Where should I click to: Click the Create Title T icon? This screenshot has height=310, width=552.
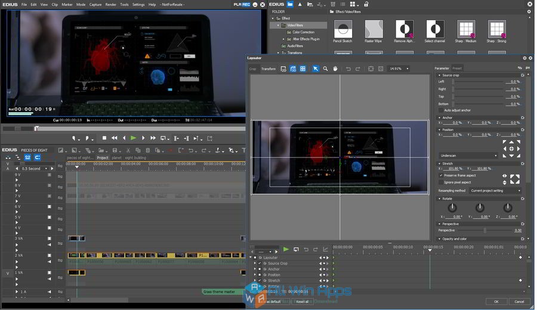[243, 150]
